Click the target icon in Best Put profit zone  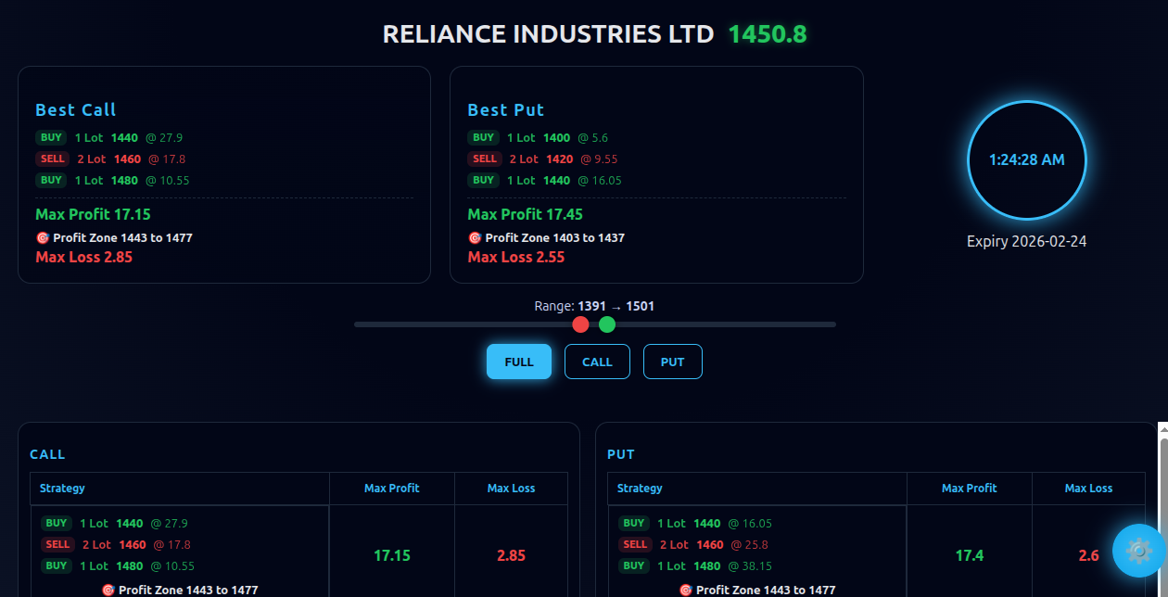pos(475,238)
